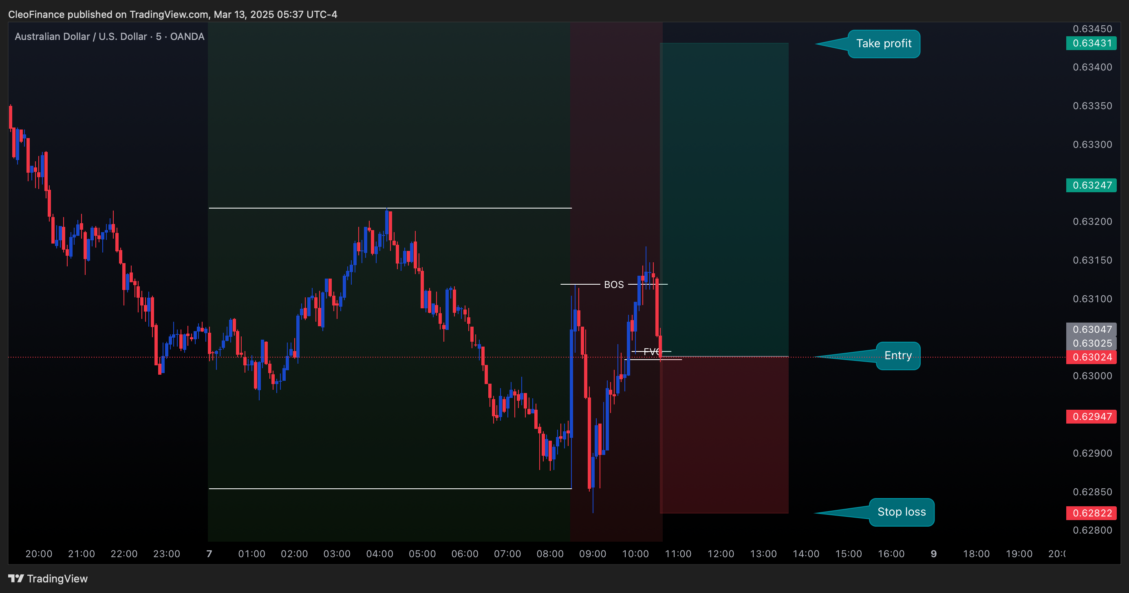Click the 05:00 time axis label
The image size is (1129, 593).
pyautogui.click(x=422, y=554)
